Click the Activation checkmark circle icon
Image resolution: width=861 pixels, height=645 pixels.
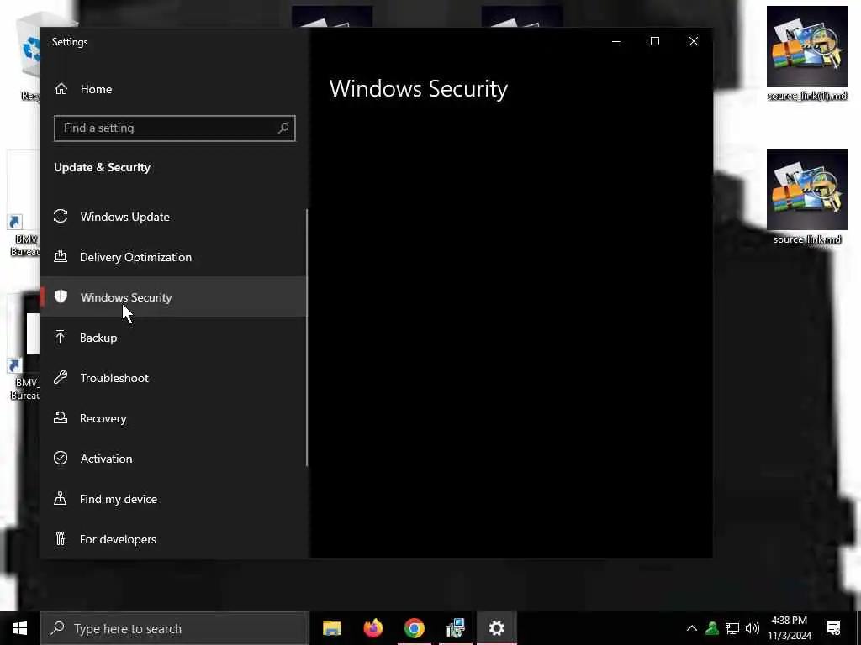tap(61, 458)
